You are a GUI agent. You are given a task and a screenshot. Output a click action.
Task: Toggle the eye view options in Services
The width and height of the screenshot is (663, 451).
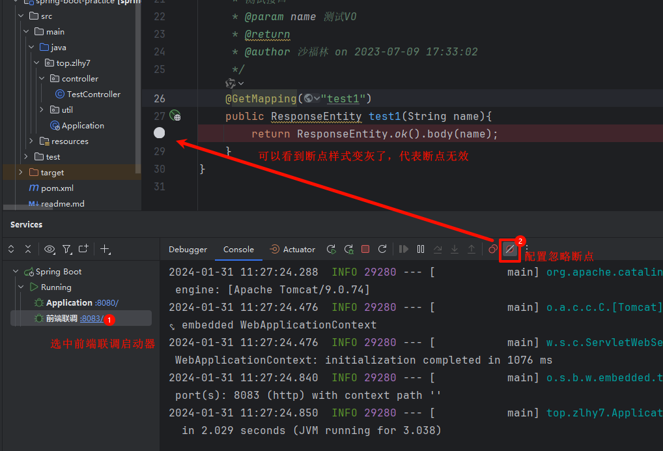coord(49,249)
